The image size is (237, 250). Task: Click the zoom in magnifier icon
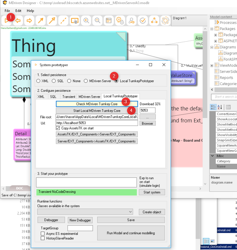(x=86, y=20)
